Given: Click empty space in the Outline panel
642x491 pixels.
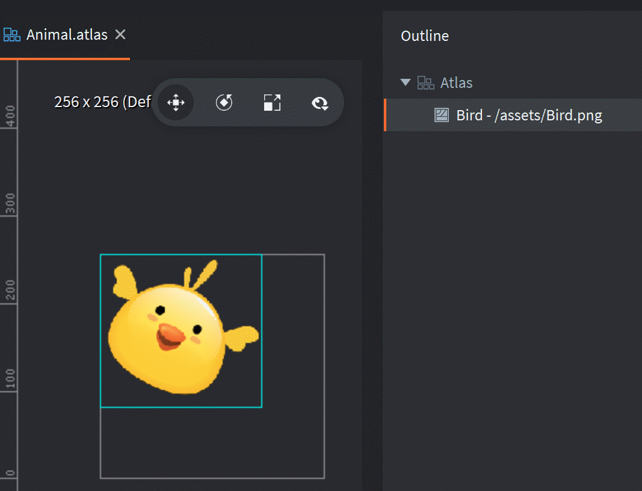Looking at the screenshot, I should click(511, 301).
